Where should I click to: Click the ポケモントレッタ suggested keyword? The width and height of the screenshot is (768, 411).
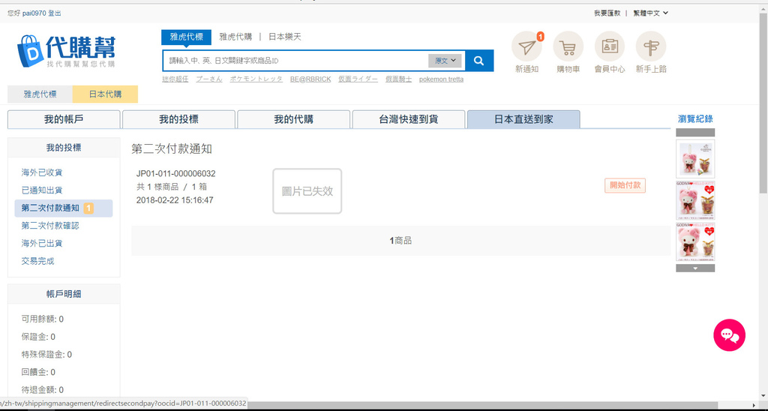coord(256,79)
